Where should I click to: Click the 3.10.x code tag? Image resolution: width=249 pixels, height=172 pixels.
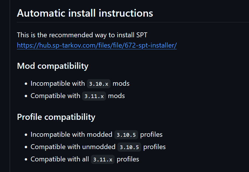point(99,84)
